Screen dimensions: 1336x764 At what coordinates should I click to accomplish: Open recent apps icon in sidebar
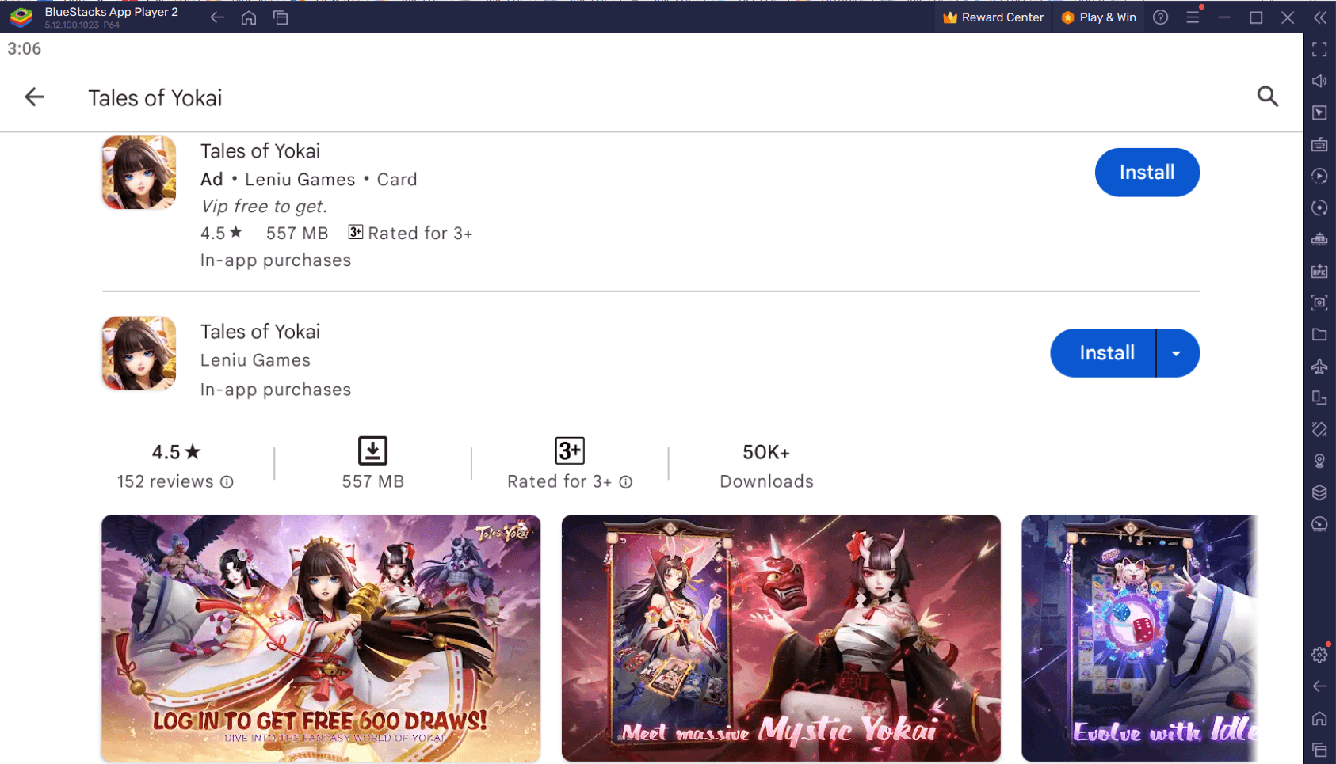pyautogui.click(x=1319, y=750)
